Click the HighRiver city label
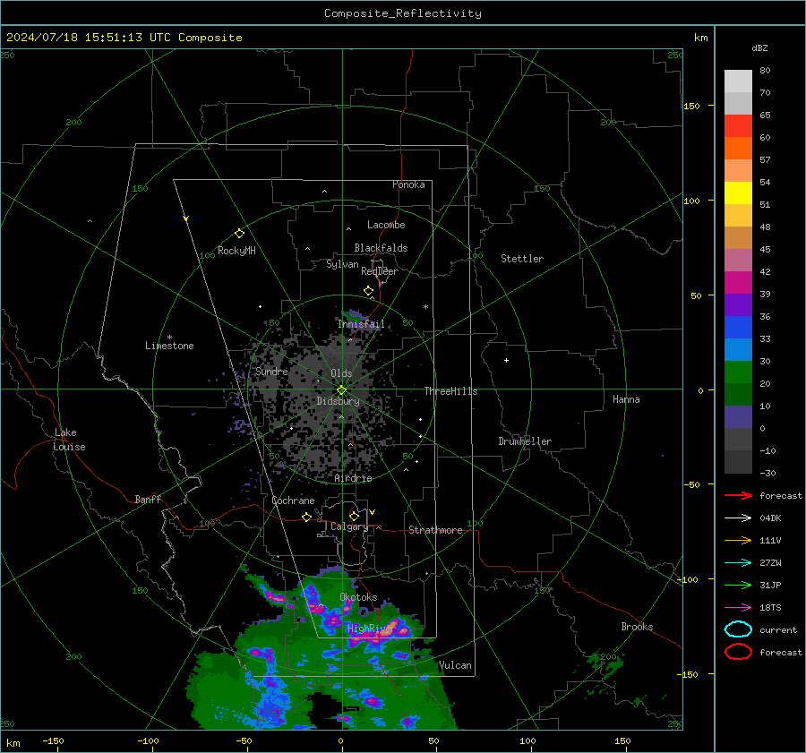 pyautogui.click(x=372, y=629)
